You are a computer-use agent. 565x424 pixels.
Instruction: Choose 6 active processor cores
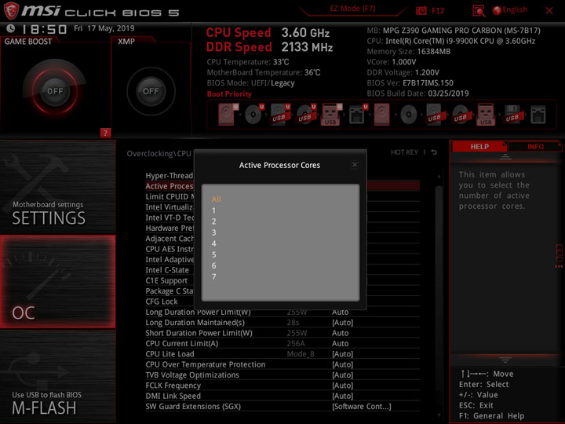pyautogui.click(x=213, y=265)
